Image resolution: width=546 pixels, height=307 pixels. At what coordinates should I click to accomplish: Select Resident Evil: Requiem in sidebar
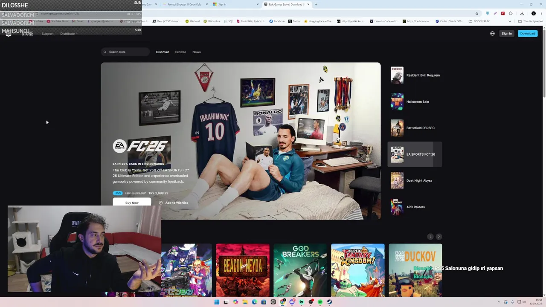(415, 75)
